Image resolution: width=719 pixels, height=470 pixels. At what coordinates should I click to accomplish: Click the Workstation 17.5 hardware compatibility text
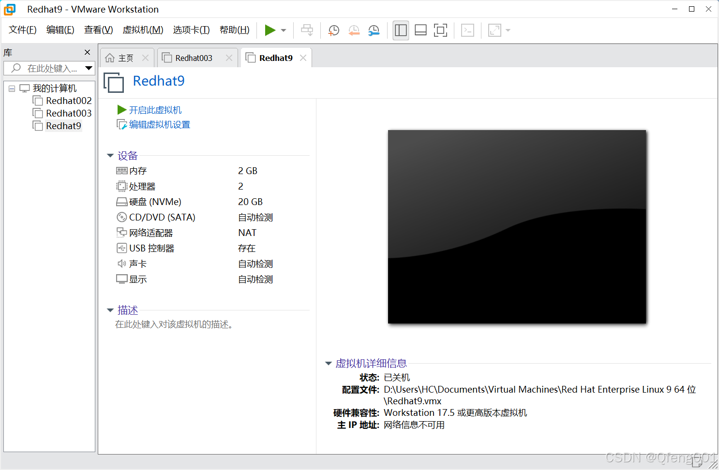click(x=455, y=413)
